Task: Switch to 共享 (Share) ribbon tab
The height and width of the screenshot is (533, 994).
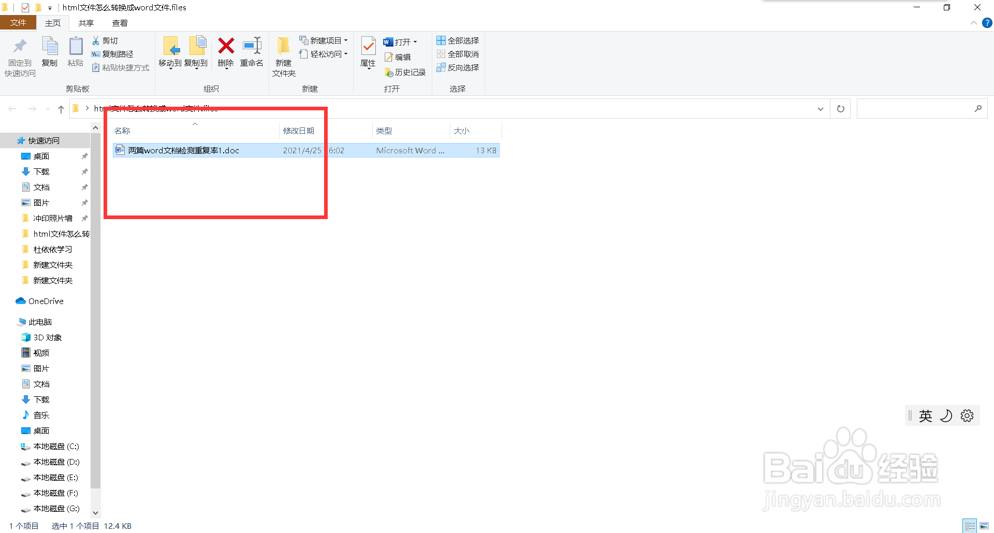Action: click(86, 23)
